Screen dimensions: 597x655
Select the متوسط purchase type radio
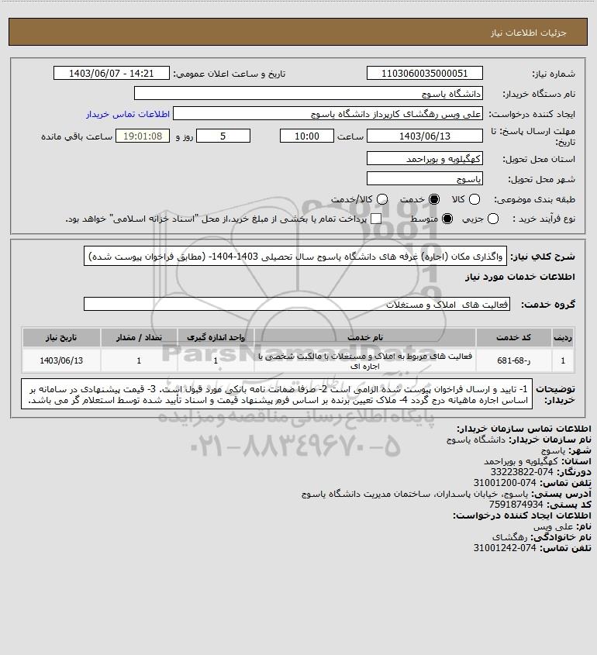pyautogui.click(x=447, y=219)
